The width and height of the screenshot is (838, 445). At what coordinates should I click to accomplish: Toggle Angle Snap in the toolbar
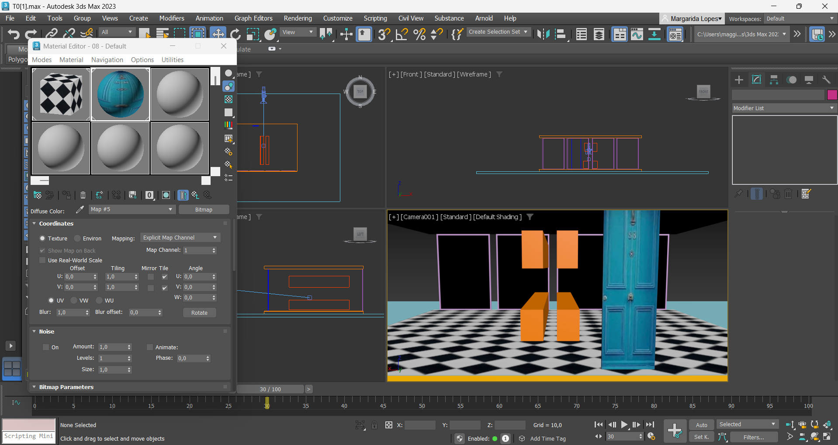(x=402, y=34)
